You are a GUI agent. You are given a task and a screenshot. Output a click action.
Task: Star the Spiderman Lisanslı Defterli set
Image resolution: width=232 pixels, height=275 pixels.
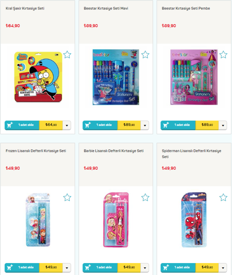(x=223, y=198)
